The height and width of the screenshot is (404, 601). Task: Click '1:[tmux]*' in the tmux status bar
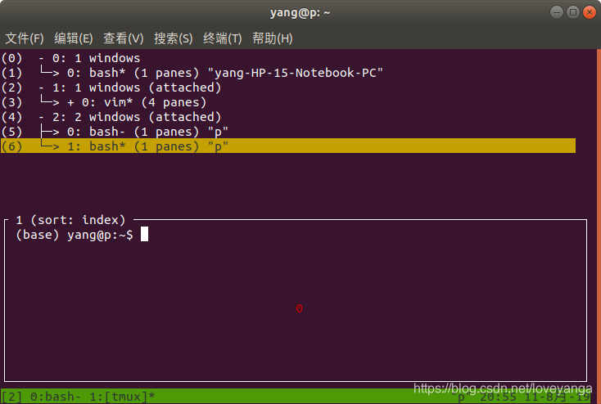tap(122, 397)
